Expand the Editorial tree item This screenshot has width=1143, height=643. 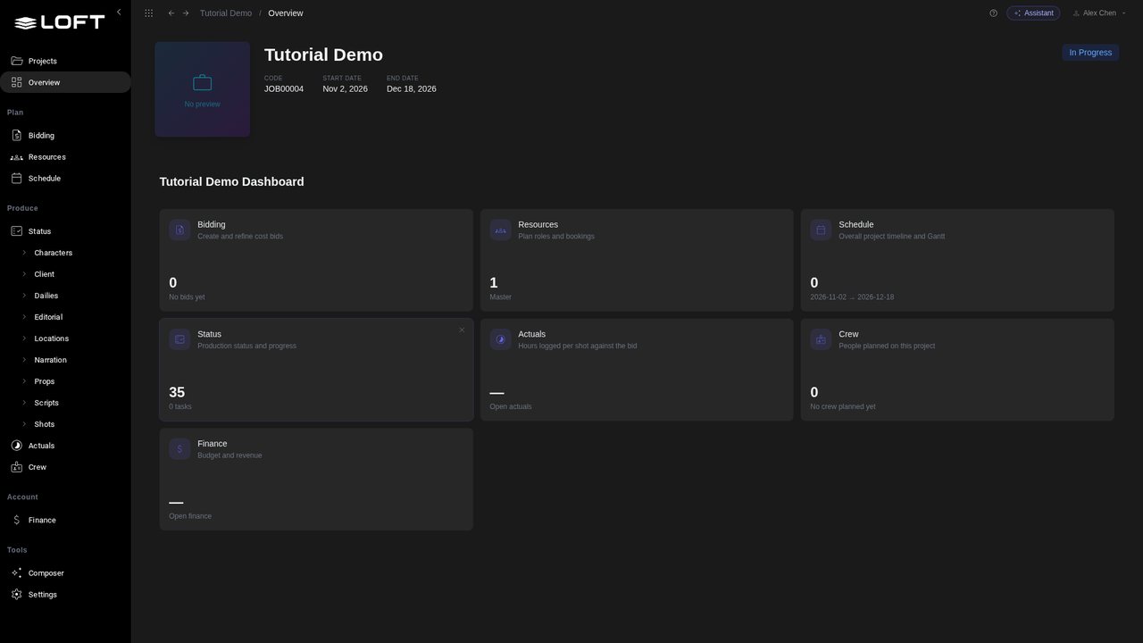24,317
